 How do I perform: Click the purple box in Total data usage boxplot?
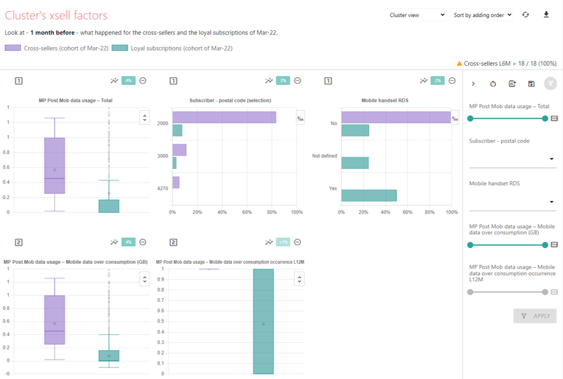(x=54, y=165)
